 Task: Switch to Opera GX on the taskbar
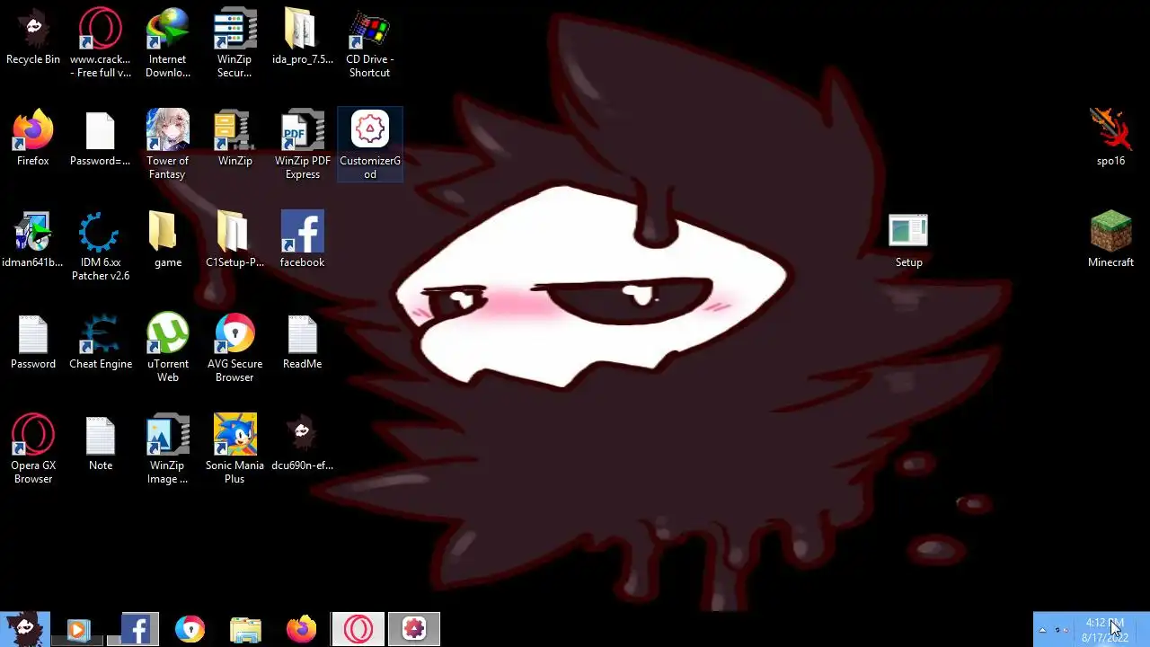pyautogui.click(x=358, y=629)
